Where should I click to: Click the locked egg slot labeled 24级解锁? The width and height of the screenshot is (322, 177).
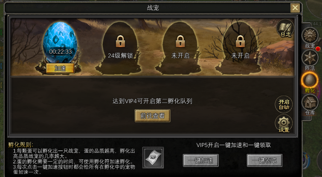pos(120,47)
